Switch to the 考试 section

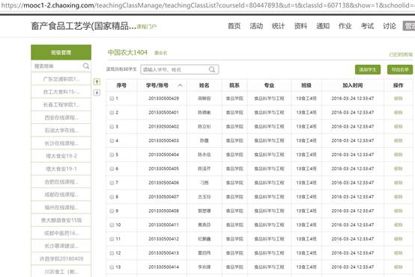click(367, 26)
